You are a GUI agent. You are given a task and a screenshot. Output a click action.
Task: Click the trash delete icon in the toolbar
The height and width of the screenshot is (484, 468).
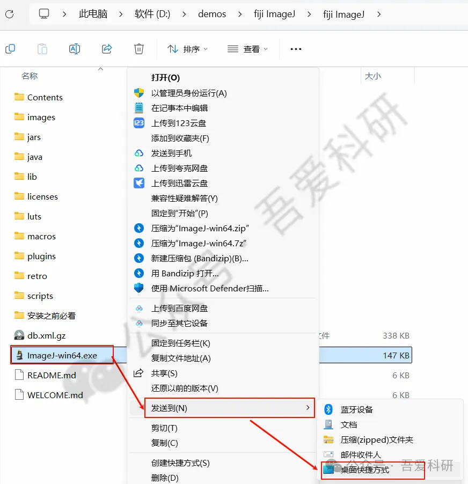[139, 49]
